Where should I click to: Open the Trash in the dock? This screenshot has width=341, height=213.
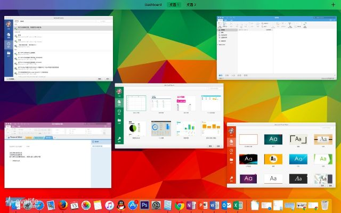(x=324, y=205)
